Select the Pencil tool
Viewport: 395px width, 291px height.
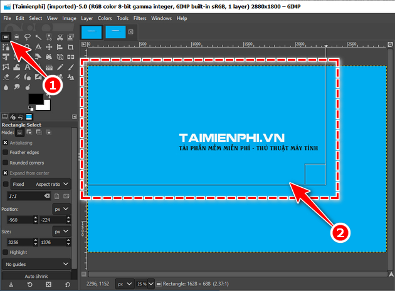[60, 67]
